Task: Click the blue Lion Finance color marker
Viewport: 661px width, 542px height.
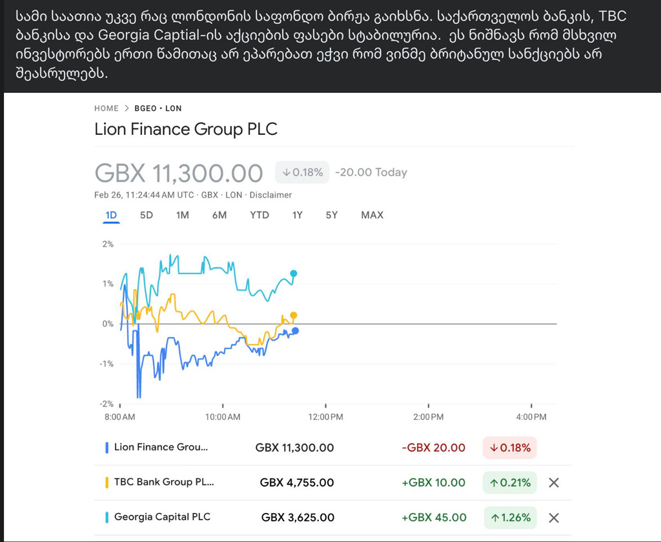Action: click(x=107, y=447)
